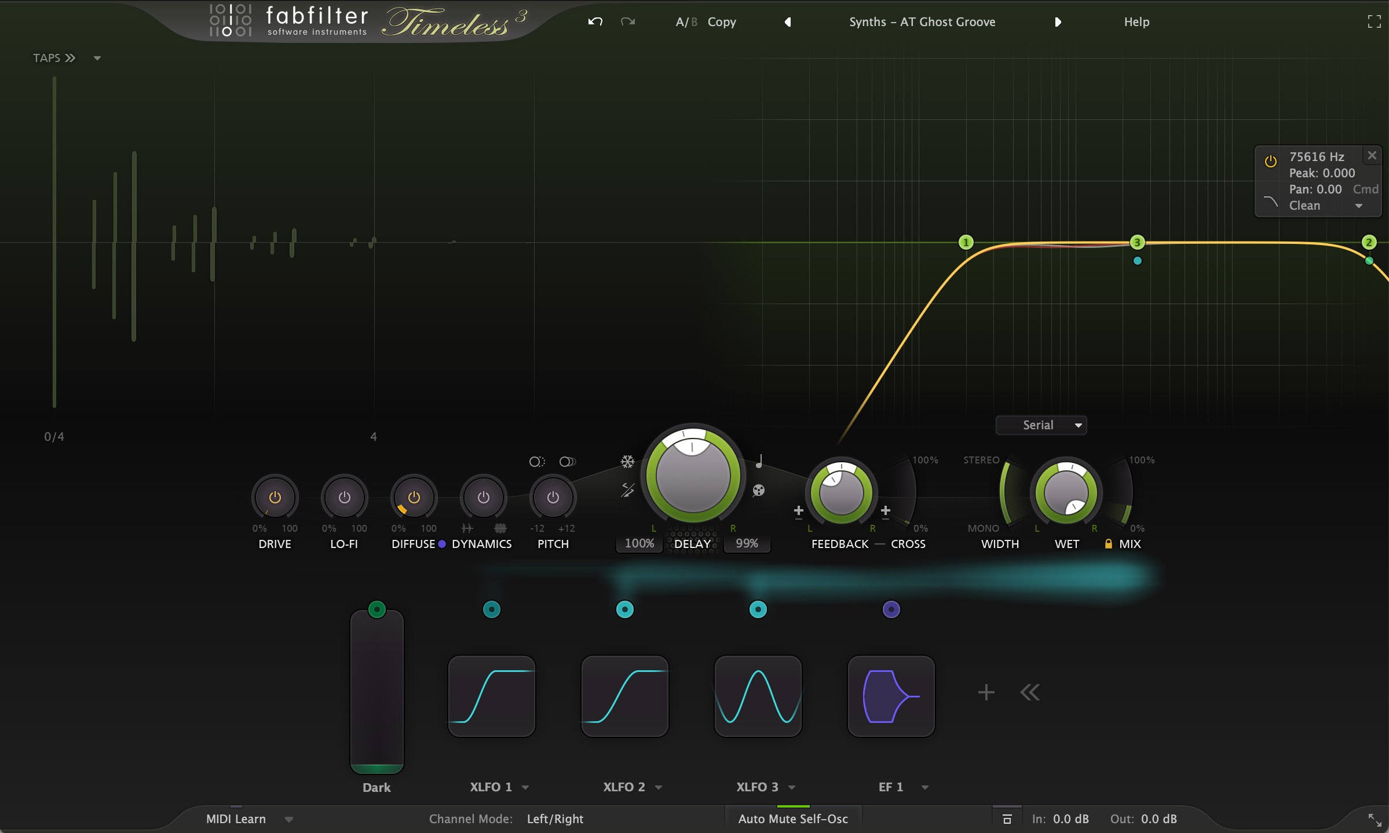Toggle the tempo sync note icon
Screen dimensions: 1389x833
click(759, 462)
